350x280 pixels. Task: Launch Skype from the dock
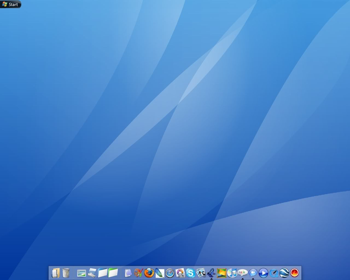[x=191, y=273]
